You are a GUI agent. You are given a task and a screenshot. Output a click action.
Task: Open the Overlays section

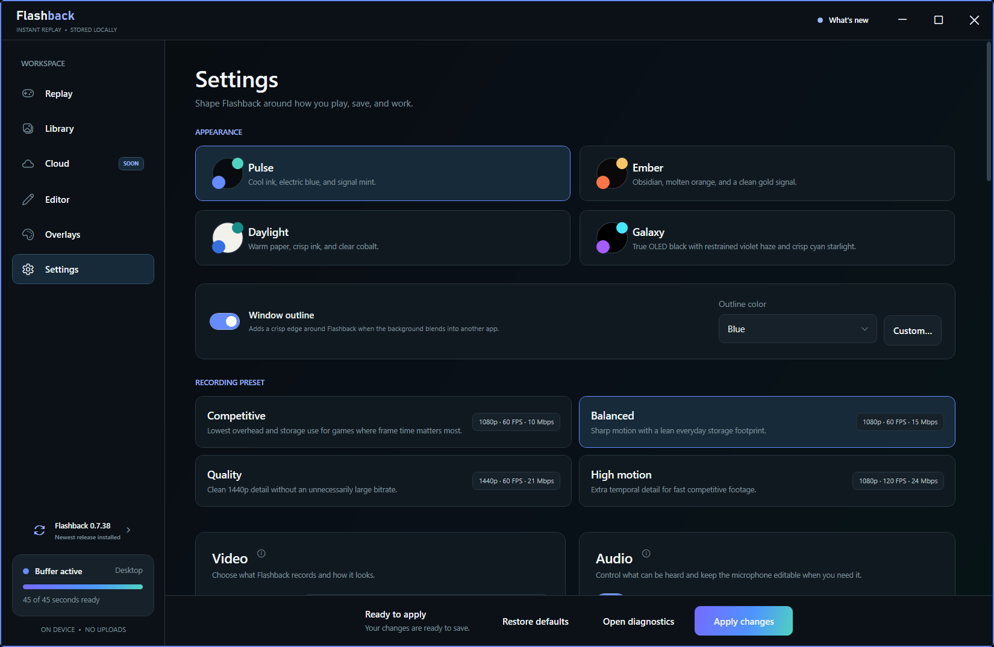pos(83,234)
